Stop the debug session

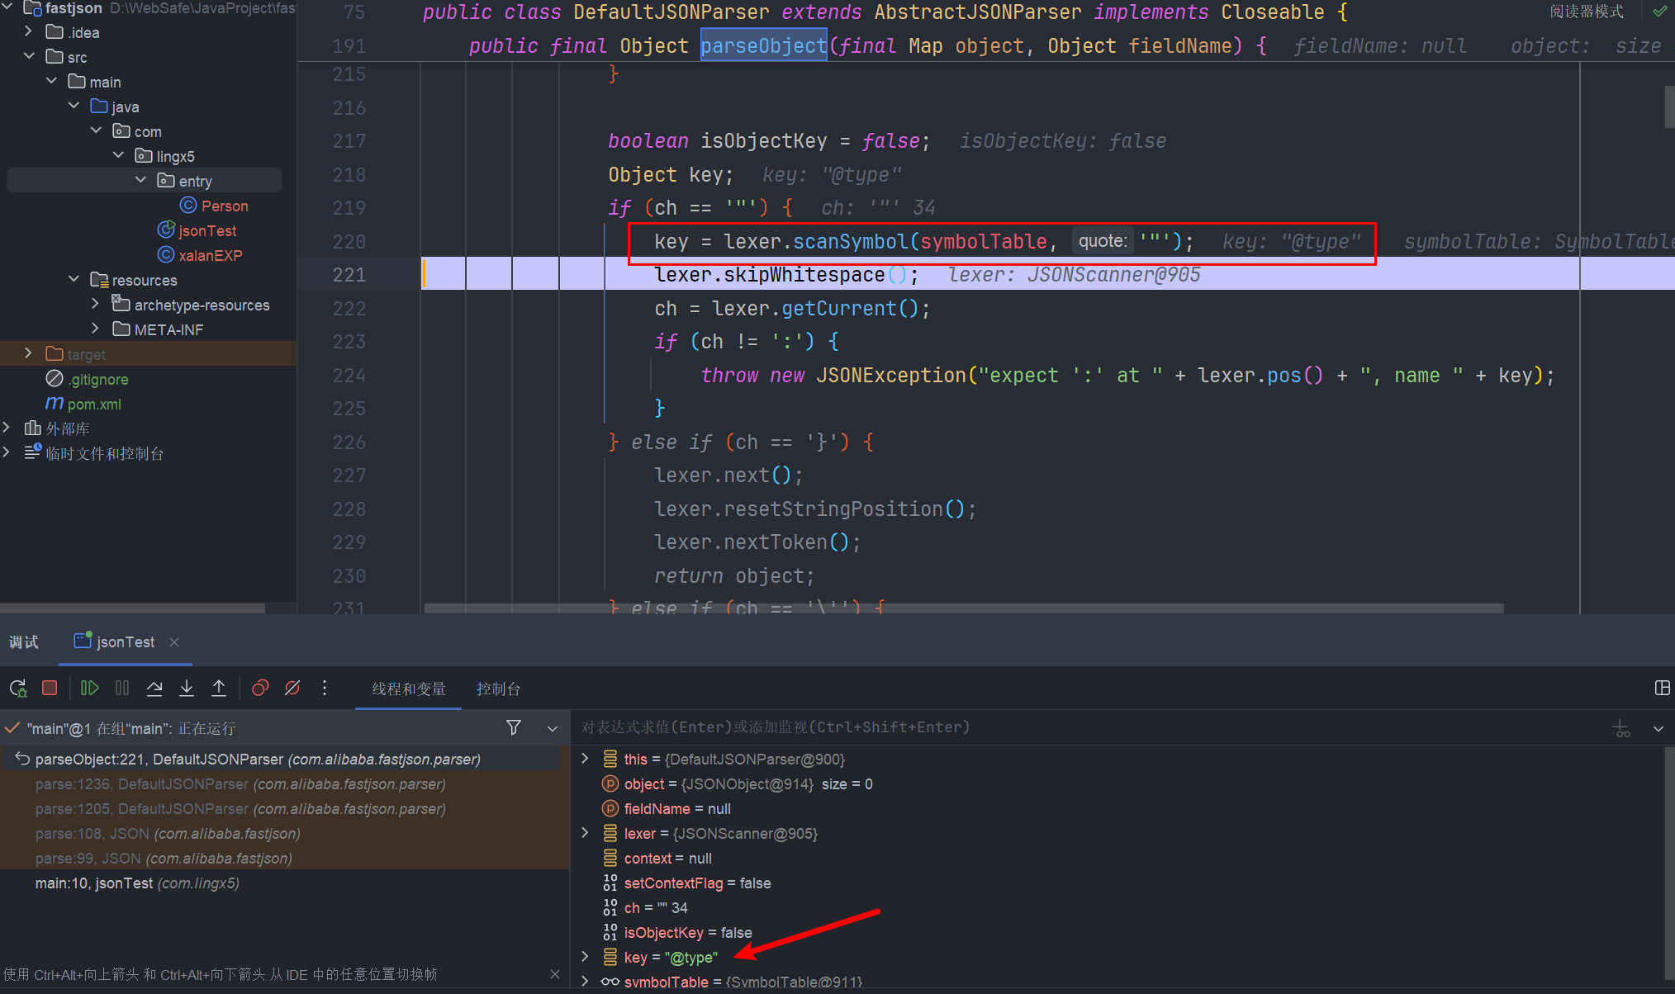coord(50,688)
